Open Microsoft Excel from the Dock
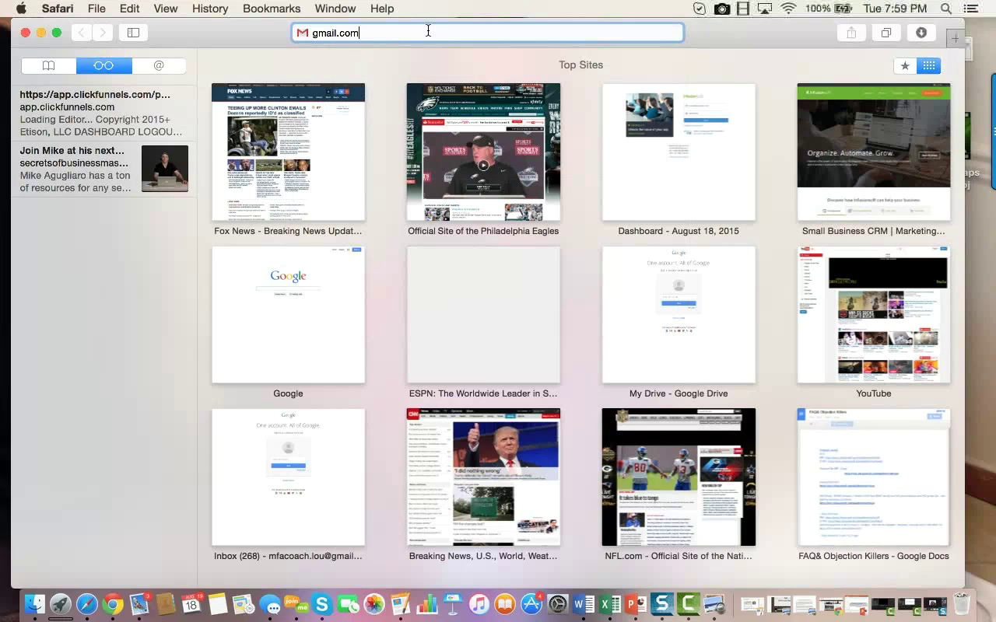 tap(610, 604)
